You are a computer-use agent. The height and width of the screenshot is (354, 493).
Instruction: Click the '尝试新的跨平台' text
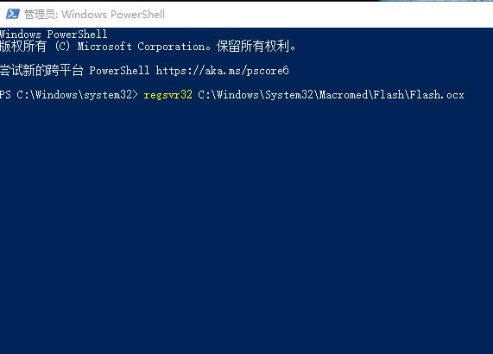pyautogui.click(x=41, y=70)
